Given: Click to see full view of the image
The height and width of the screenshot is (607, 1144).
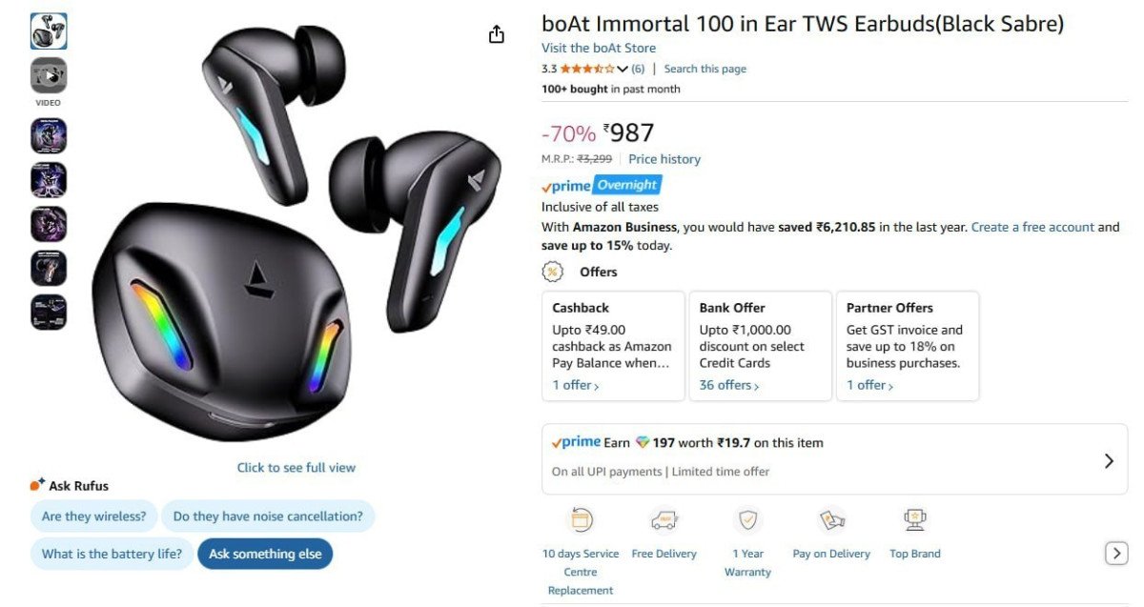Looking at the screenshot, I should point(296,467).
